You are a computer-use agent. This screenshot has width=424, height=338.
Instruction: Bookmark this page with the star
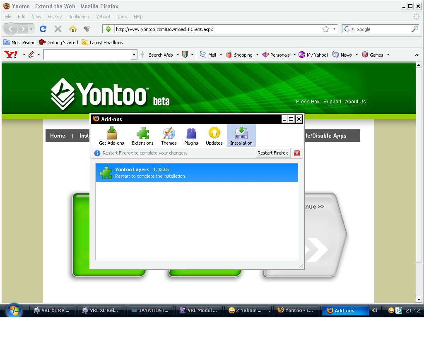click(x=326, y=29)
